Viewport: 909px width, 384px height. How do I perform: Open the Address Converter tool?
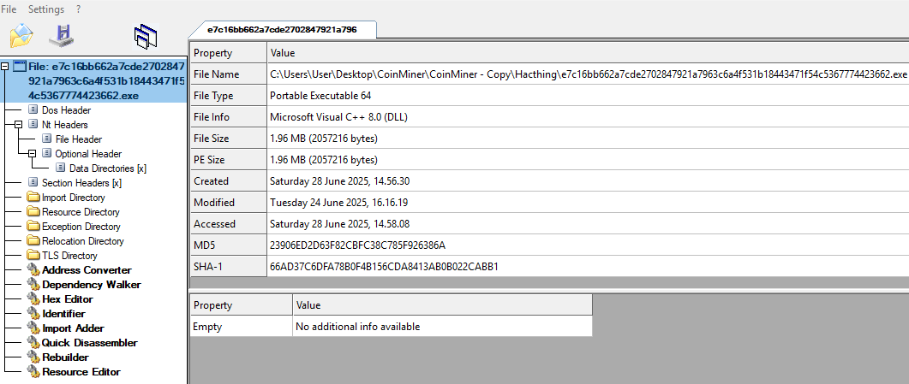click(87, 270)
